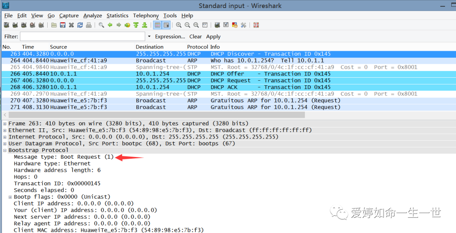Screen dimensions: 456x233
Task: Find a packet magnifier icon
Action: [x=101, y=25]
